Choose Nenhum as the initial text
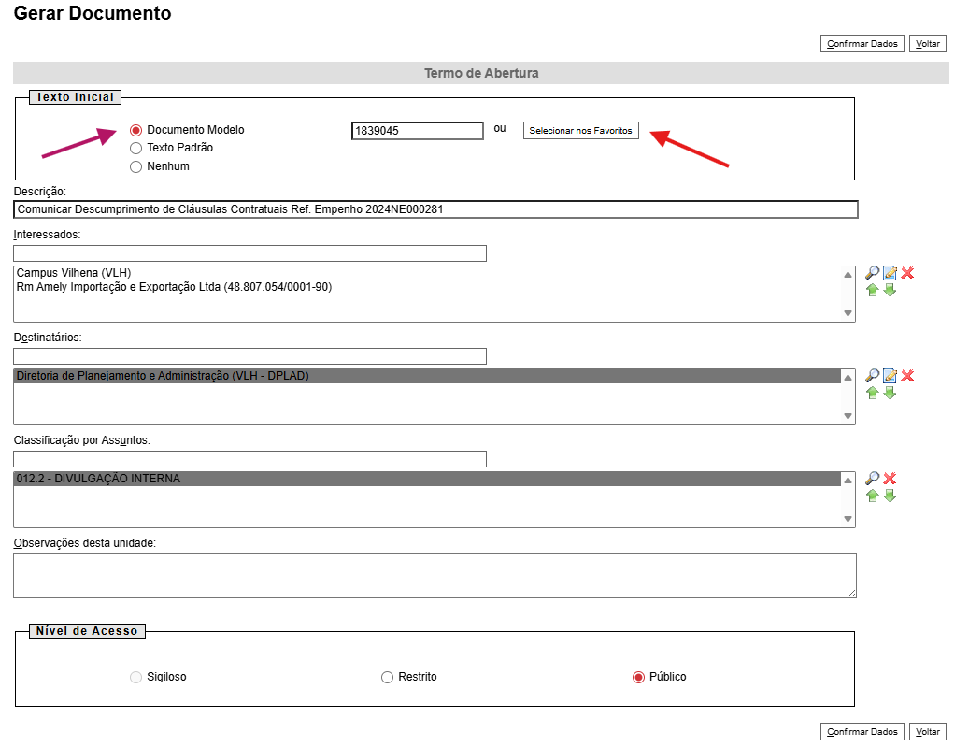The width and height of the screenshot is (969, 747). (136, 166)
